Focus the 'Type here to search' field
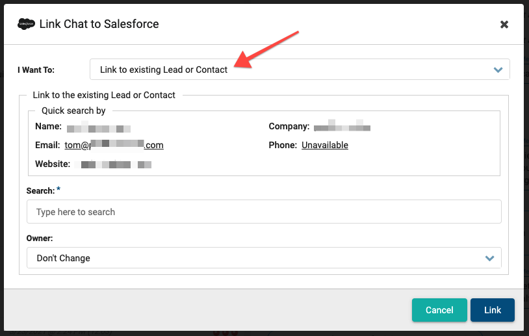Image resolution: width=529 pixels, height=336 pixels. click(x=264, y=211)
